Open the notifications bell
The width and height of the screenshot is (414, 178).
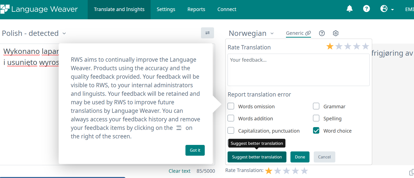[350, 9]
